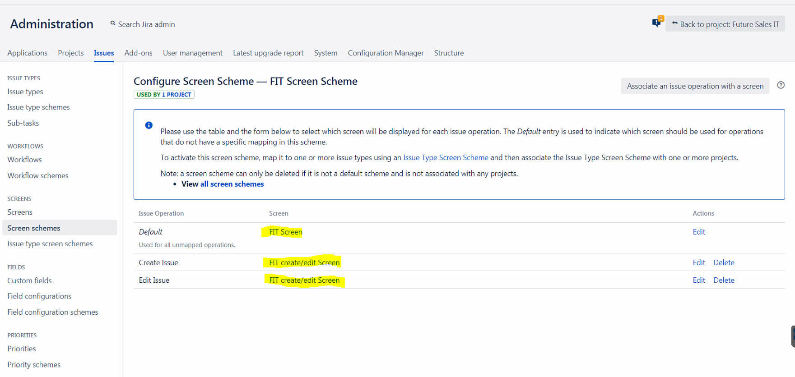This screenshot has width=795, height=377.
Task: Go to Issue type screen schemes
Action: tap(50, 244)
